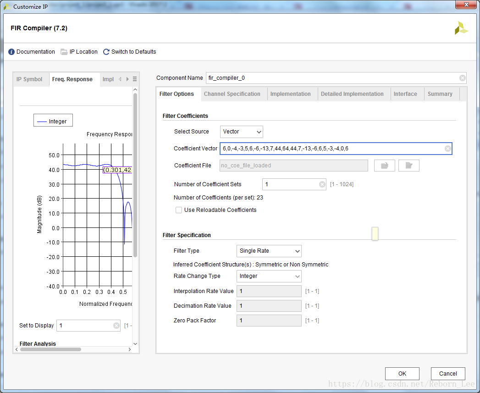The height and width of the screenshot is (393, 480).
Task: Switch to the Impl tab
Action: coord(108,79)
